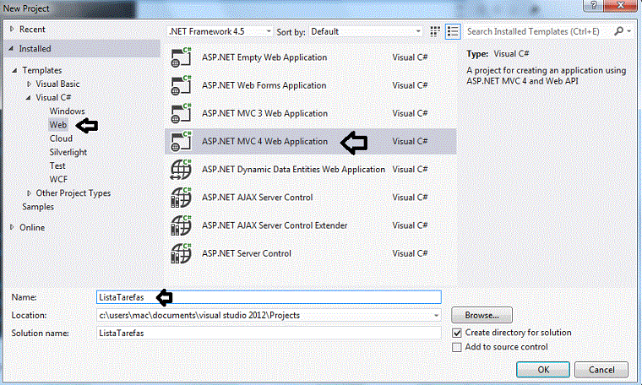642x385 pixels.
Task: Click the Dynamic Data Entities Web Application icon
Action: (x=181, y=170)
